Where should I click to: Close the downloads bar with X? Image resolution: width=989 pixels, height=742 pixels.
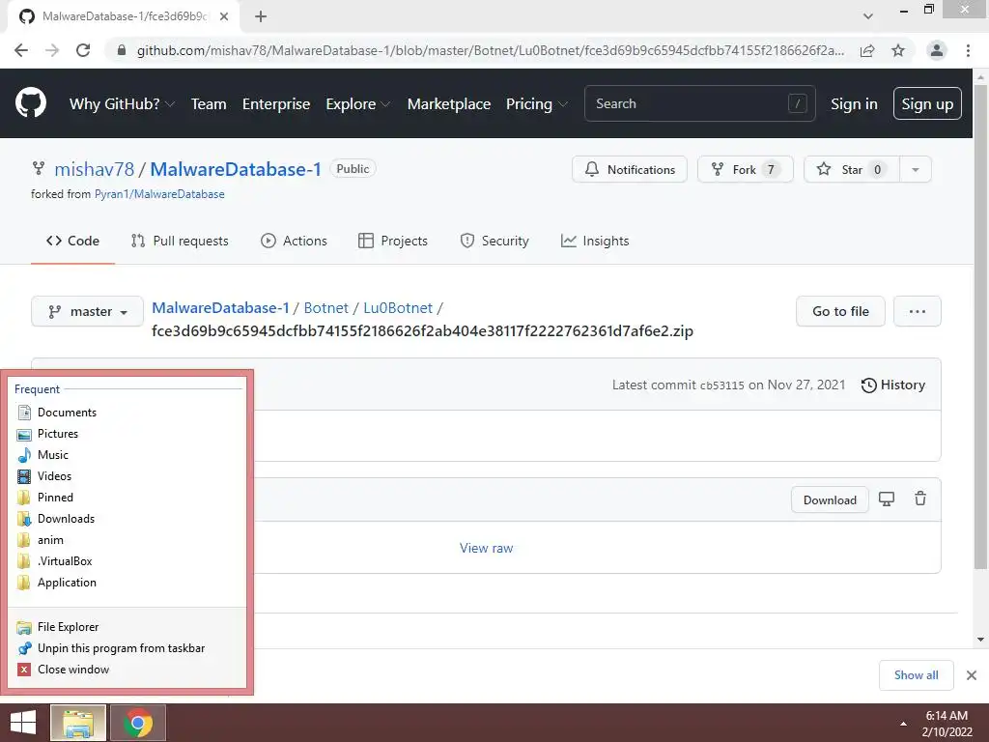(972, 675)
